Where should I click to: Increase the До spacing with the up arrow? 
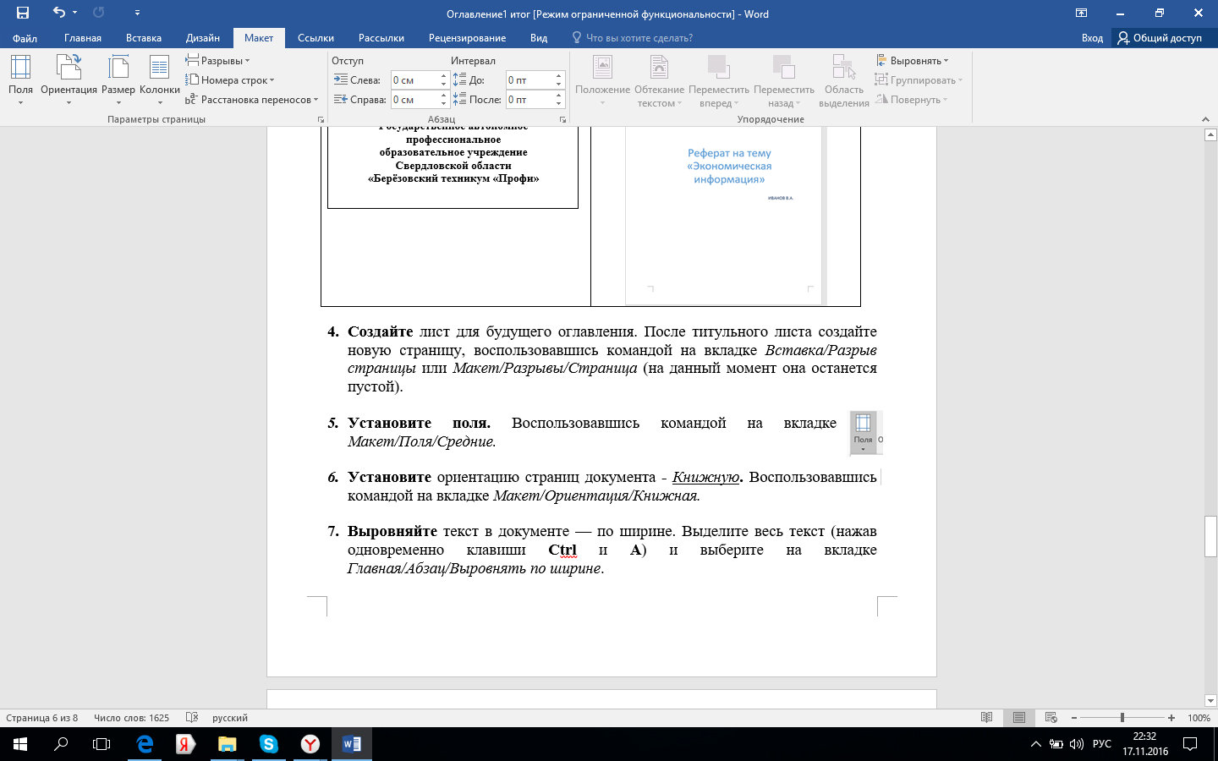point(559,76)
